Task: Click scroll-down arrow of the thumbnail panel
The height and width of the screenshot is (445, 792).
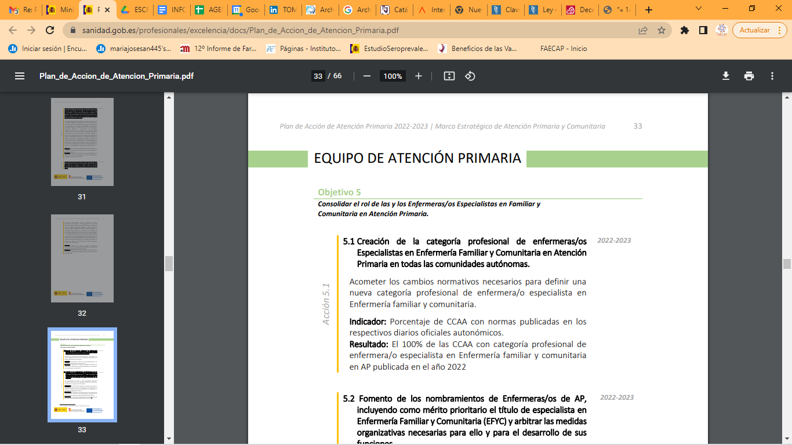Action: pos(169,439)
